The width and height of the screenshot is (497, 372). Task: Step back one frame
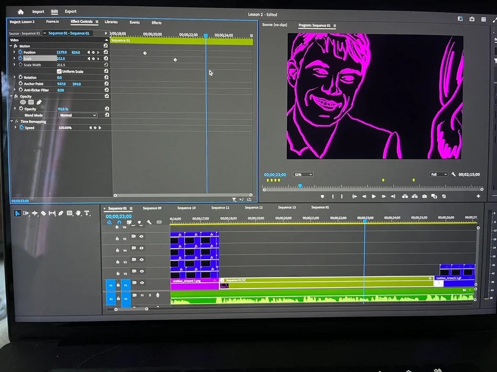tap(364, 196)
